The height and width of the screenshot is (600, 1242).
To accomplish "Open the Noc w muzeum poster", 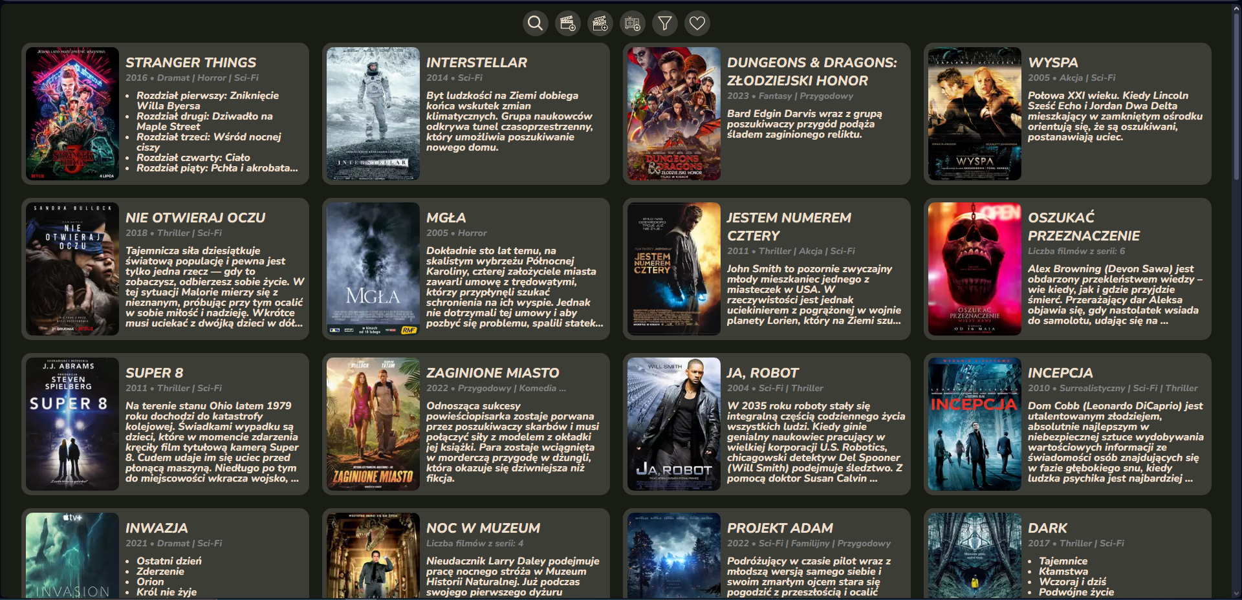I will (x=373, y=556).
